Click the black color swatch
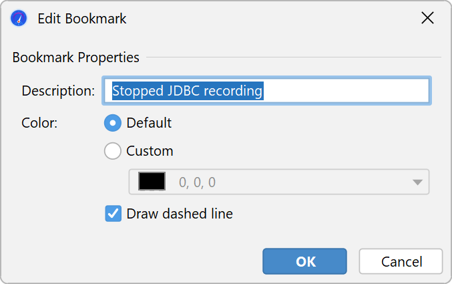The height and width of the screenshot is (284, 452). [x=152, y=182]
